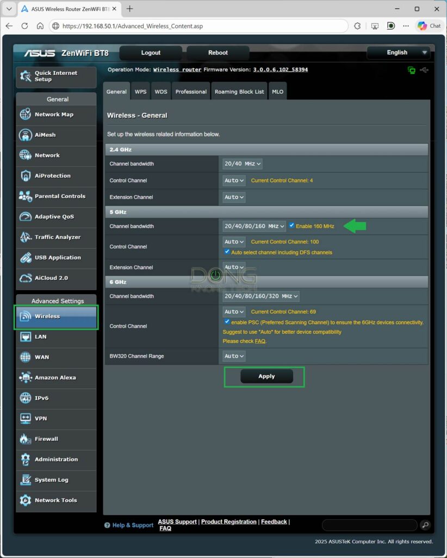This screenshot has width=447, height=558.
Task: Click the search field at the bottom
Action: [369, 525]
